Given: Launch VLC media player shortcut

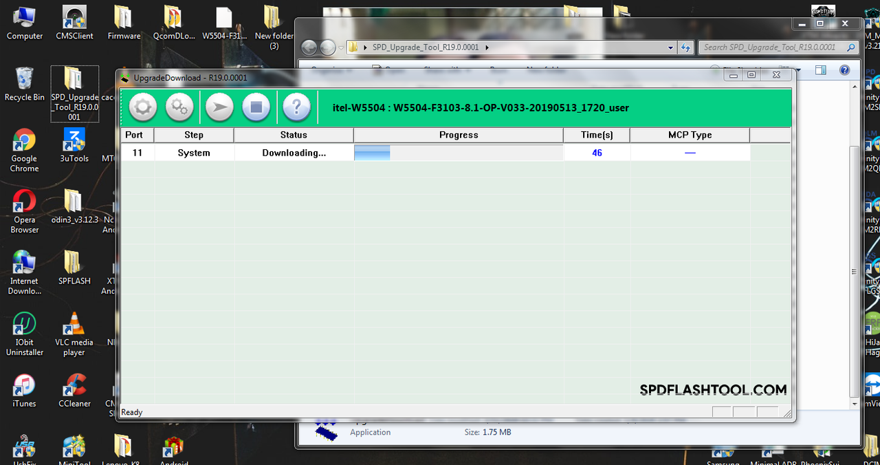Looking at the screenshot, I should coord(74,334).
